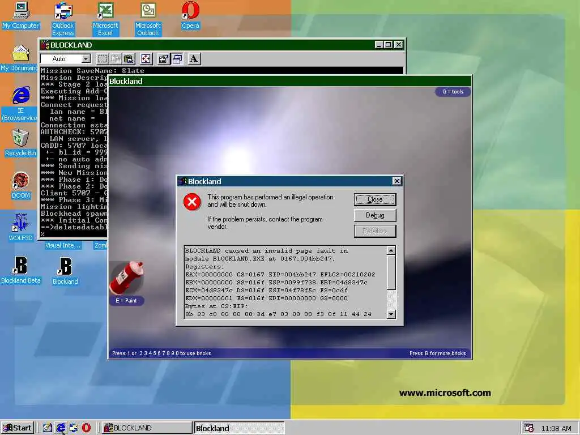Click the Font 'A' toolbar icon

pyautogui.click(x=194, y=59)
